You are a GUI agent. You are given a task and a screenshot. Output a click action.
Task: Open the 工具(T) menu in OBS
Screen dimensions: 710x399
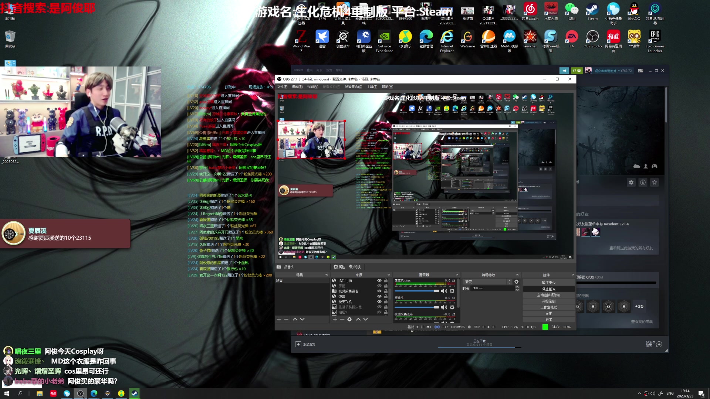tap(372, 87)
